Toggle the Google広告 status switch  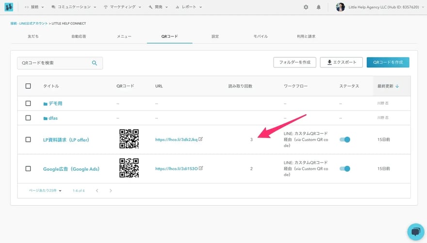[345, 169]
